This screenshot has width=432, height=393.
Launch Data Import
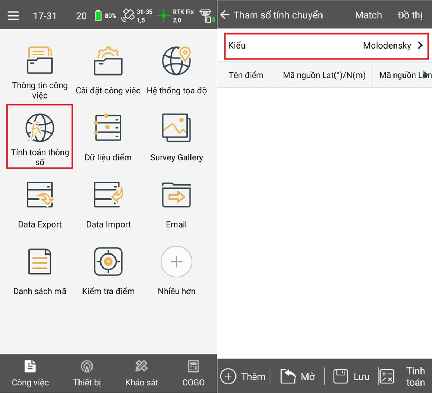[108, 195]
